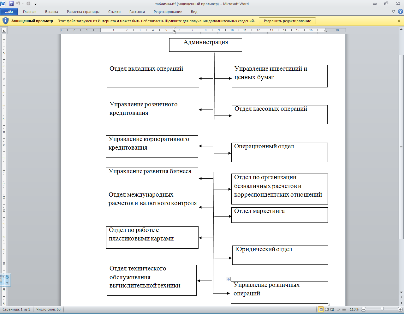Click Управление розничных операций text
Screen dimensions: 404x314
pyautogui.click(x=266, y=289)
